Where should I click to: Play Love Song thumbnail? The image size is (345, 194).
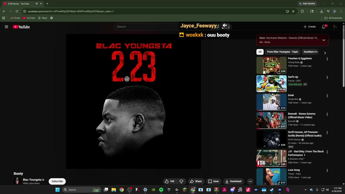point(271,177)
